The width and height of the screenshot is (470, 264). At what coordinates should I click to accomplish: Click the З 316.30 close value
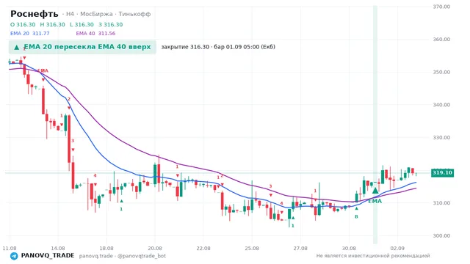click(x=111, y=24)
